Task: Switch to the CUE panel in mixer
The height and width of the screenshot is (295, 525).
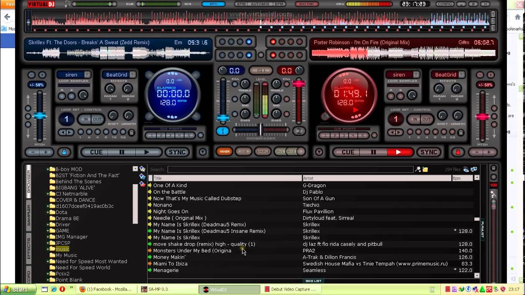Action: click(x=244, y=151)
